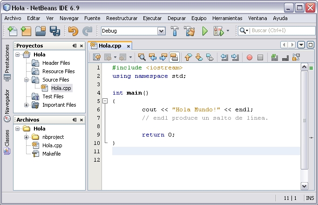This screenshot has height=205, width=318.
Task: Open the Prestaciones side panel
Action: coord(7,62)
